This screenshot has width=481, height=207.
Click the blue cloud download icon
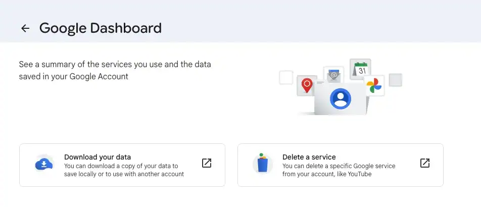(44, 164)
